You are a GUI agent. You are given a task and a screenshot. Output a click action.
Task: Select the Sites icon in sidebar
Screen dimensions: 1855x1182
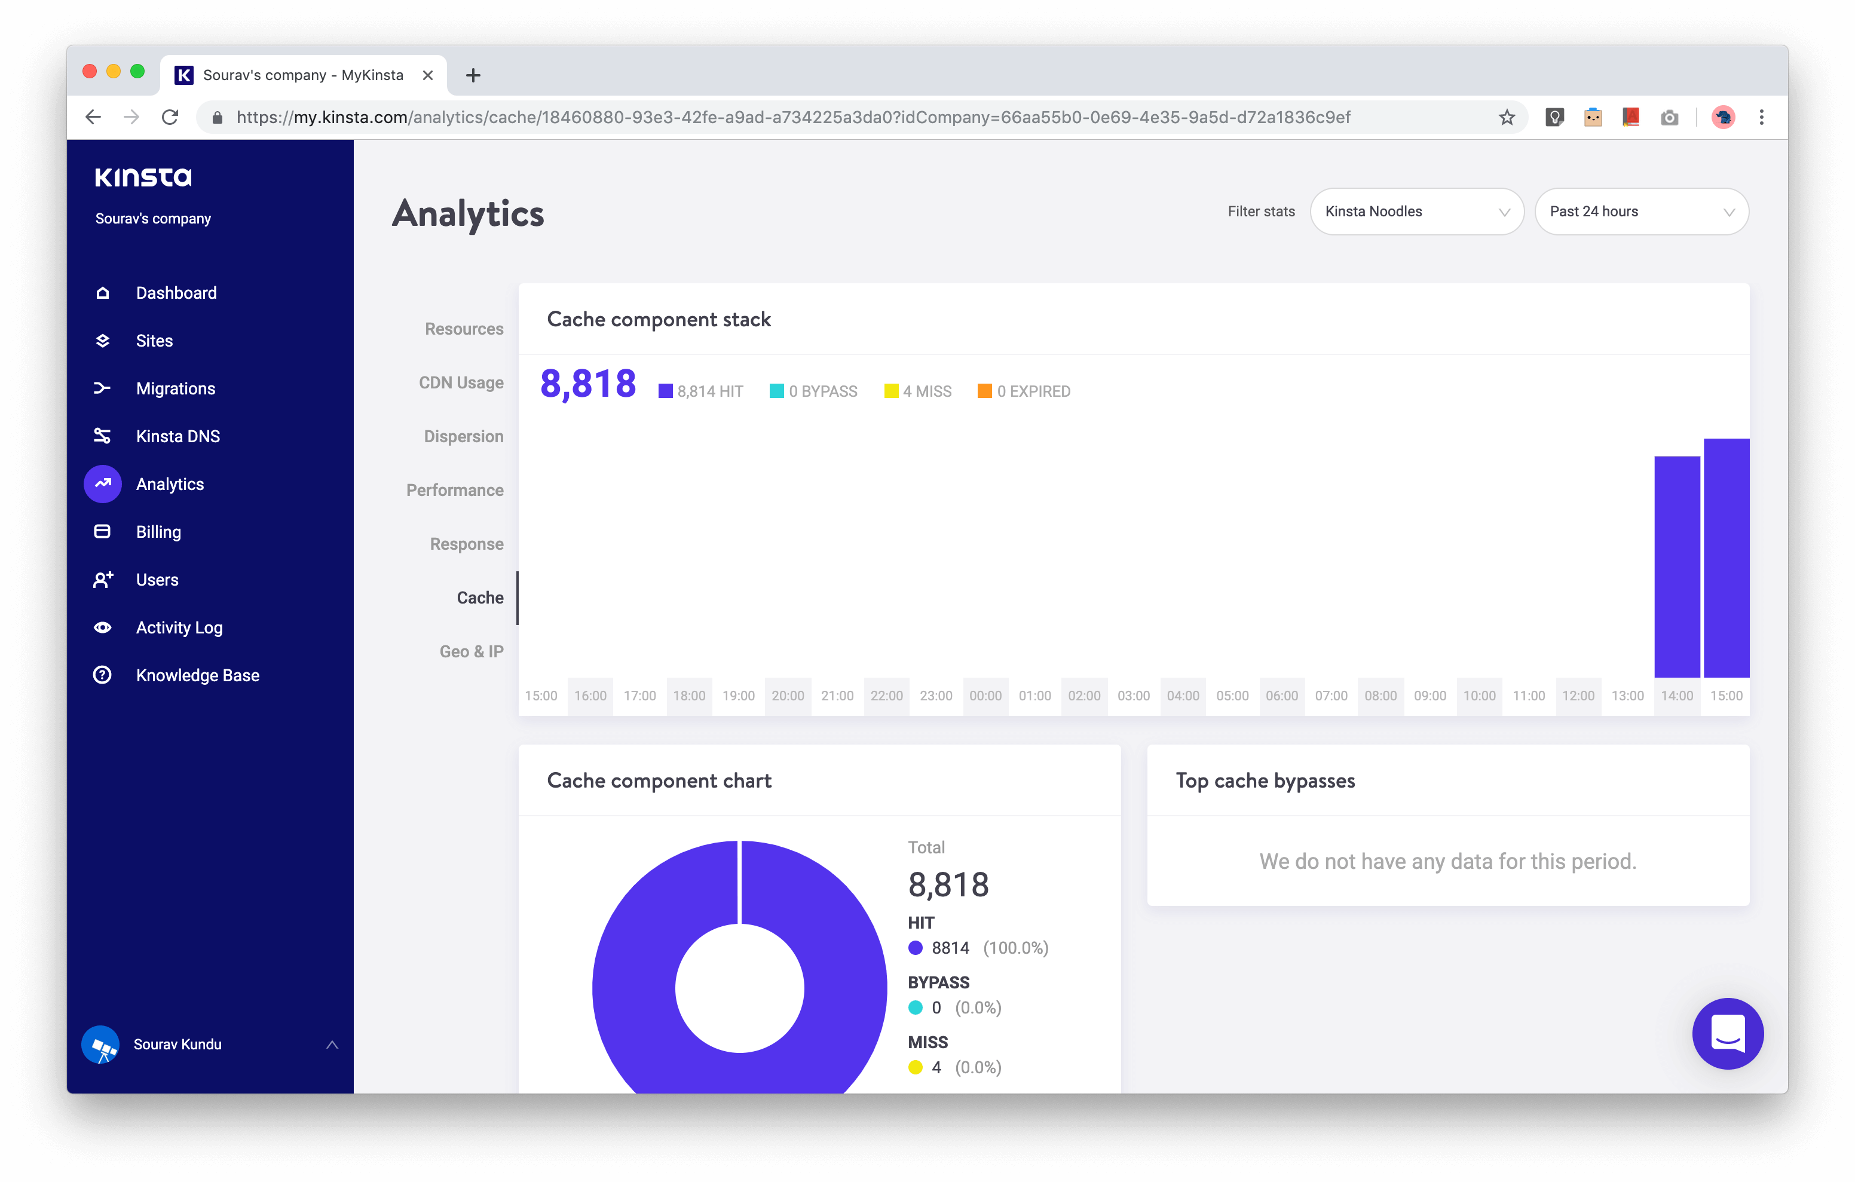tap(102, 340)
